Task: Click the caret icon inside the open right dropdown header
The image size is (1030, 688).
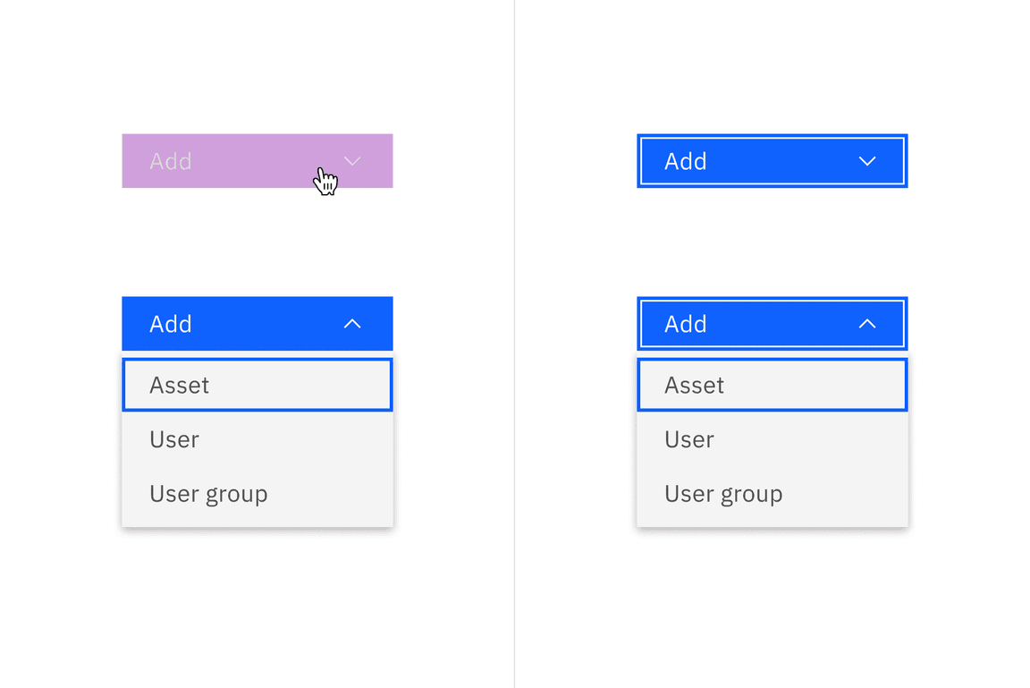Action: coord(866,323)
